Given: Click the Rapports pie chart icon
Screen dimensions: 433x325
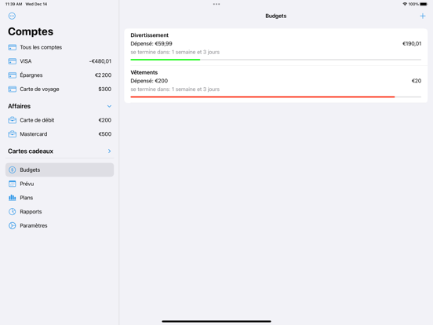Looking at the screenshot, I should click(x=12, y=212).
